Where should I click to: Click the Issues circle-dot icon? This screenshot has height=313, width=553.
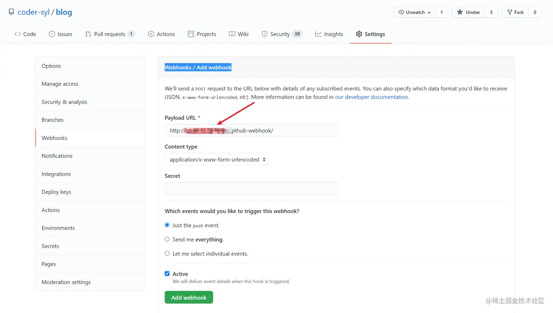(x=52, y=34)
